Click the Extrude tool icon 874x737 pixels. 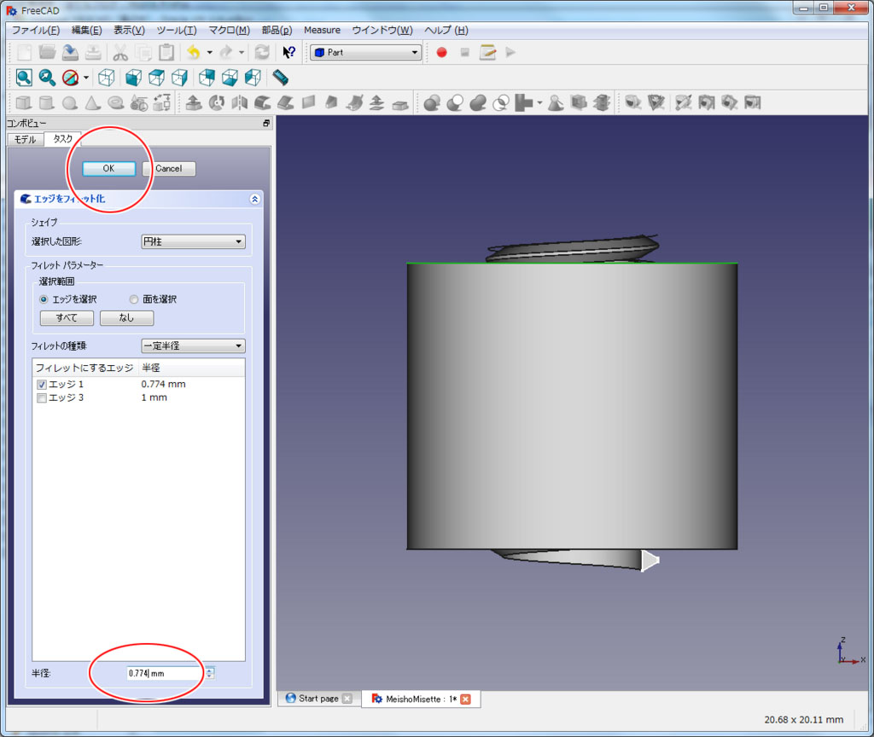[194, 102]
